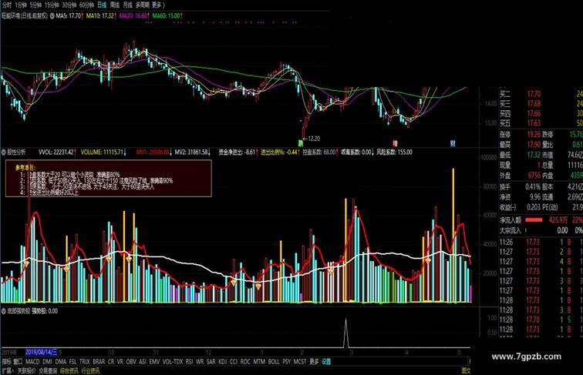Switch to the 日线 daily chart

[x=102, y=5]
